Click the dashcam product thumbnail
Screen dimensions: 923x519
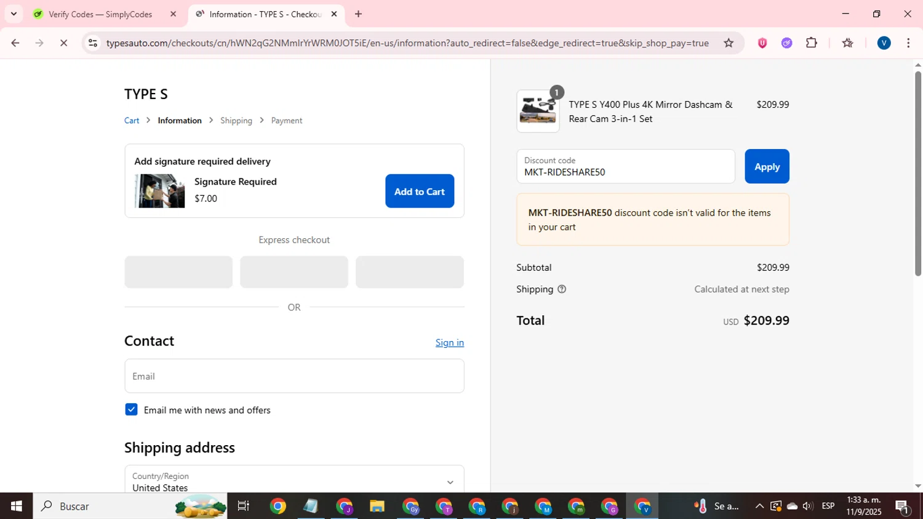pyautogui.click(x=538, y=111)
